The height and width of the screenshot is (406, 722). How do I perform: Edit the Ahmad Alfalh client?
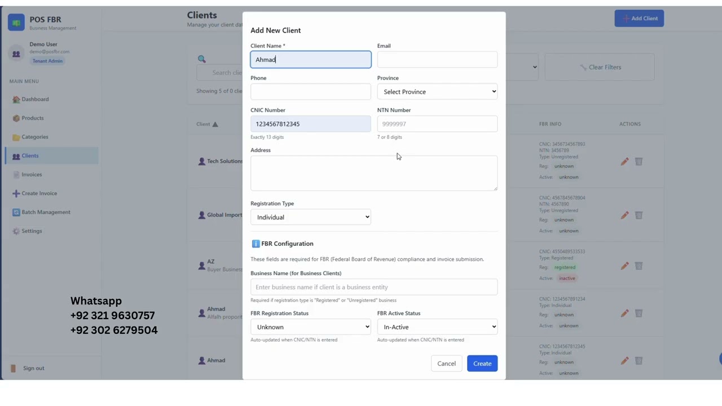pos(624,313)
